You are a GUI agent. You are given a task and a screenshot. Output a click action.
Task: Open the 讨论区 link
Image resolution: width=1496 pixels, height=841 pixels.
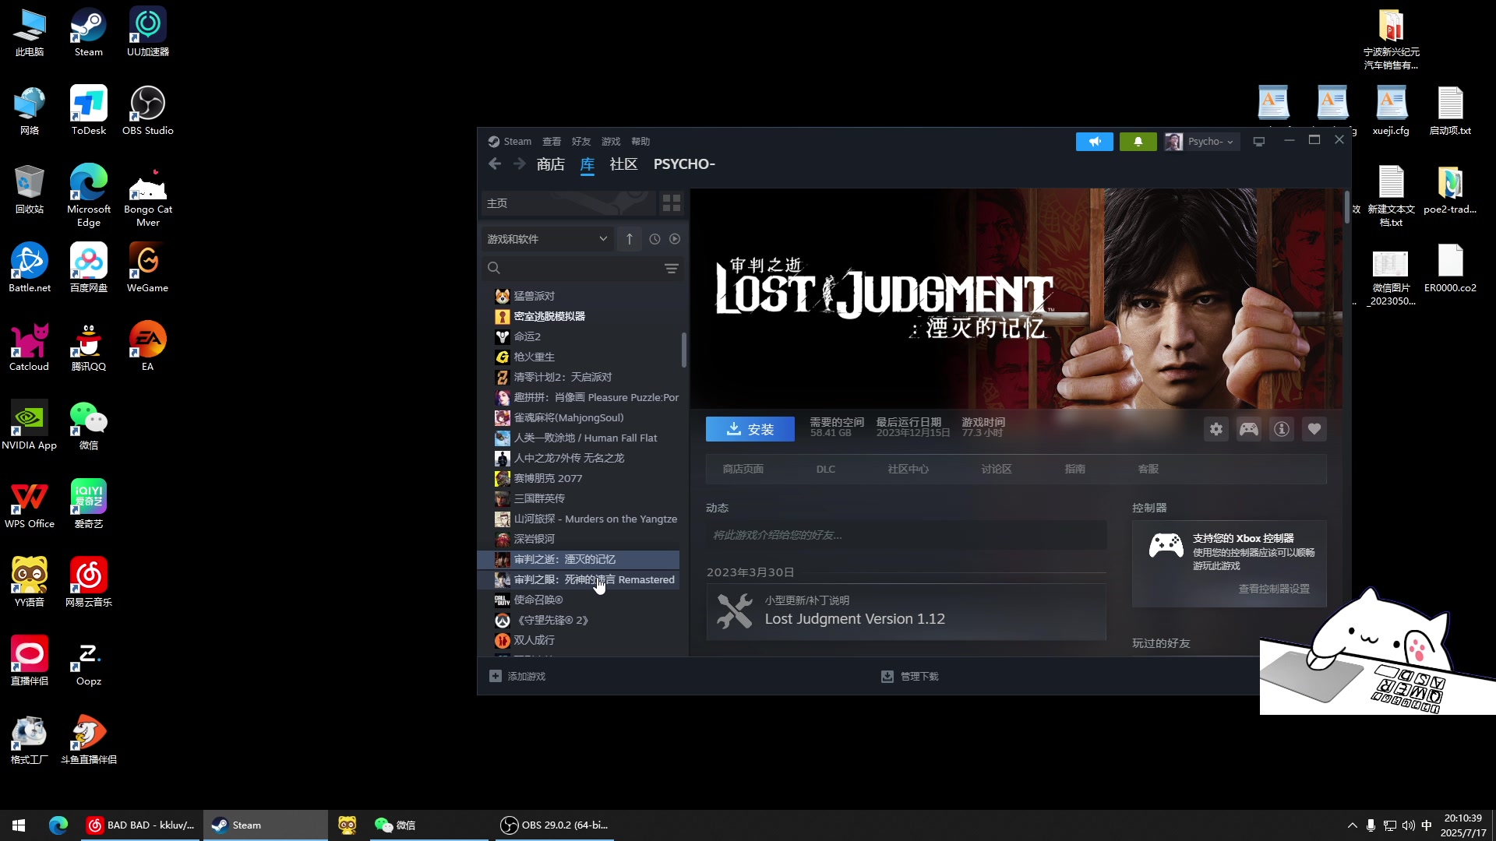pyautogui.click(x=997, y=469)
